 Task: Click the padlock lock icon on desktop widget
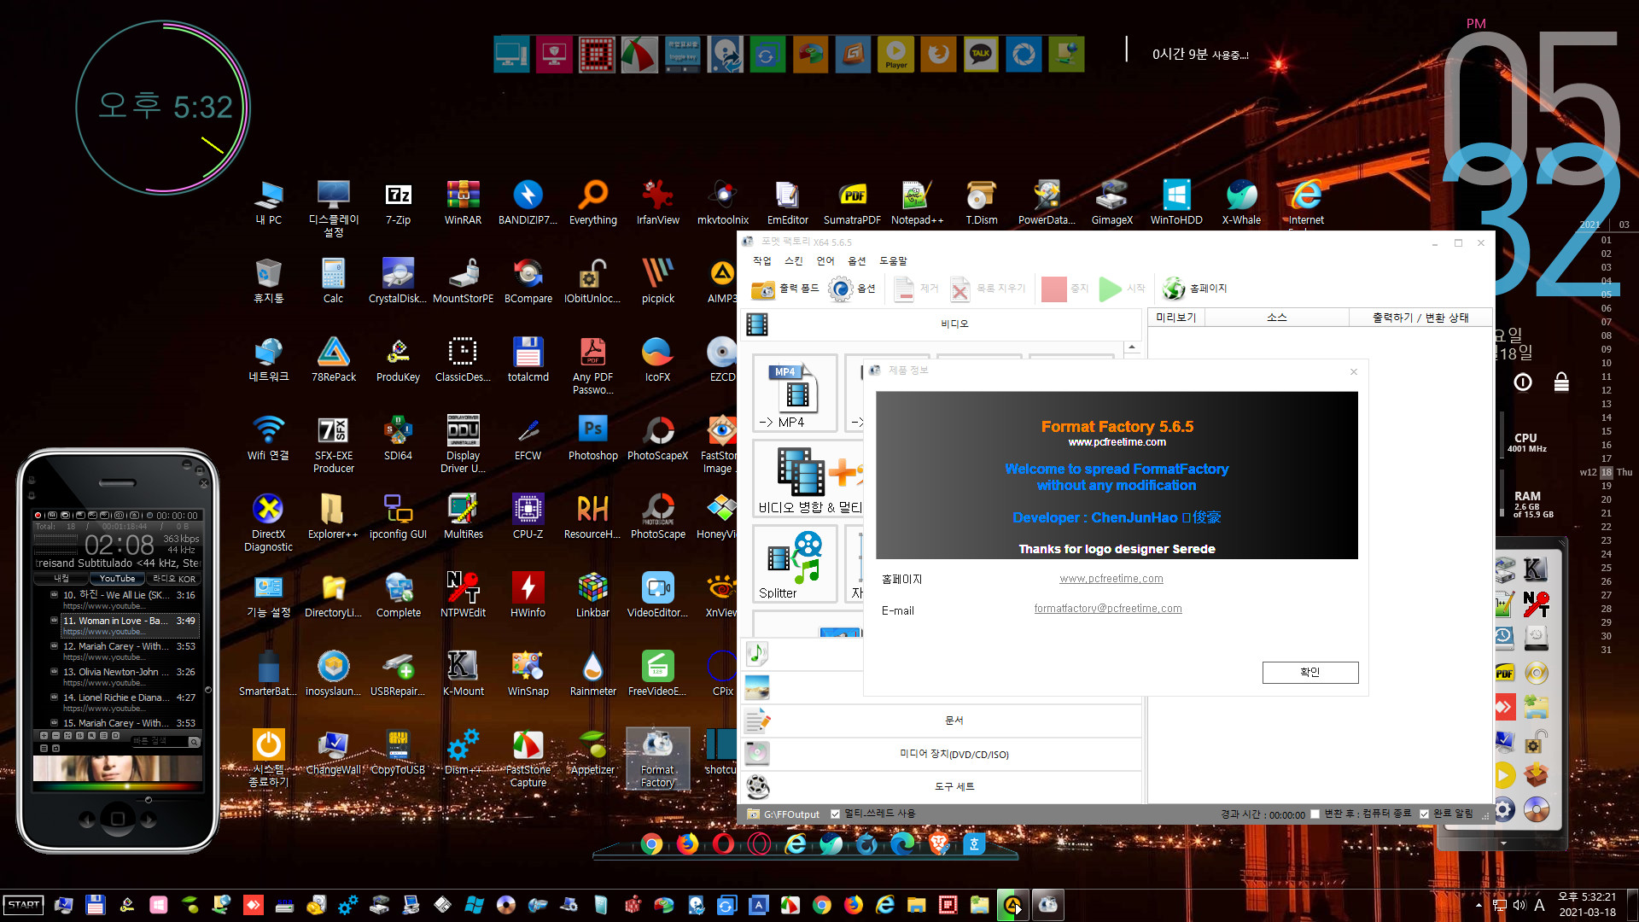(1561, 382)
